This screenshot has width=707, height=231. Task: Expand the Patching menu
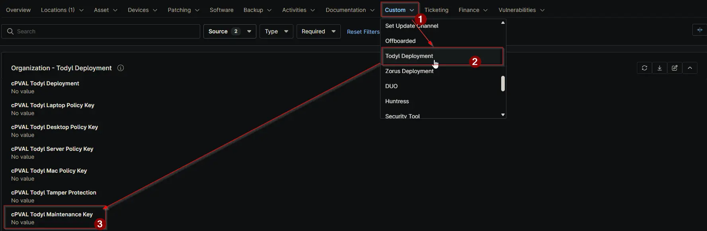[x=184, y=10]
